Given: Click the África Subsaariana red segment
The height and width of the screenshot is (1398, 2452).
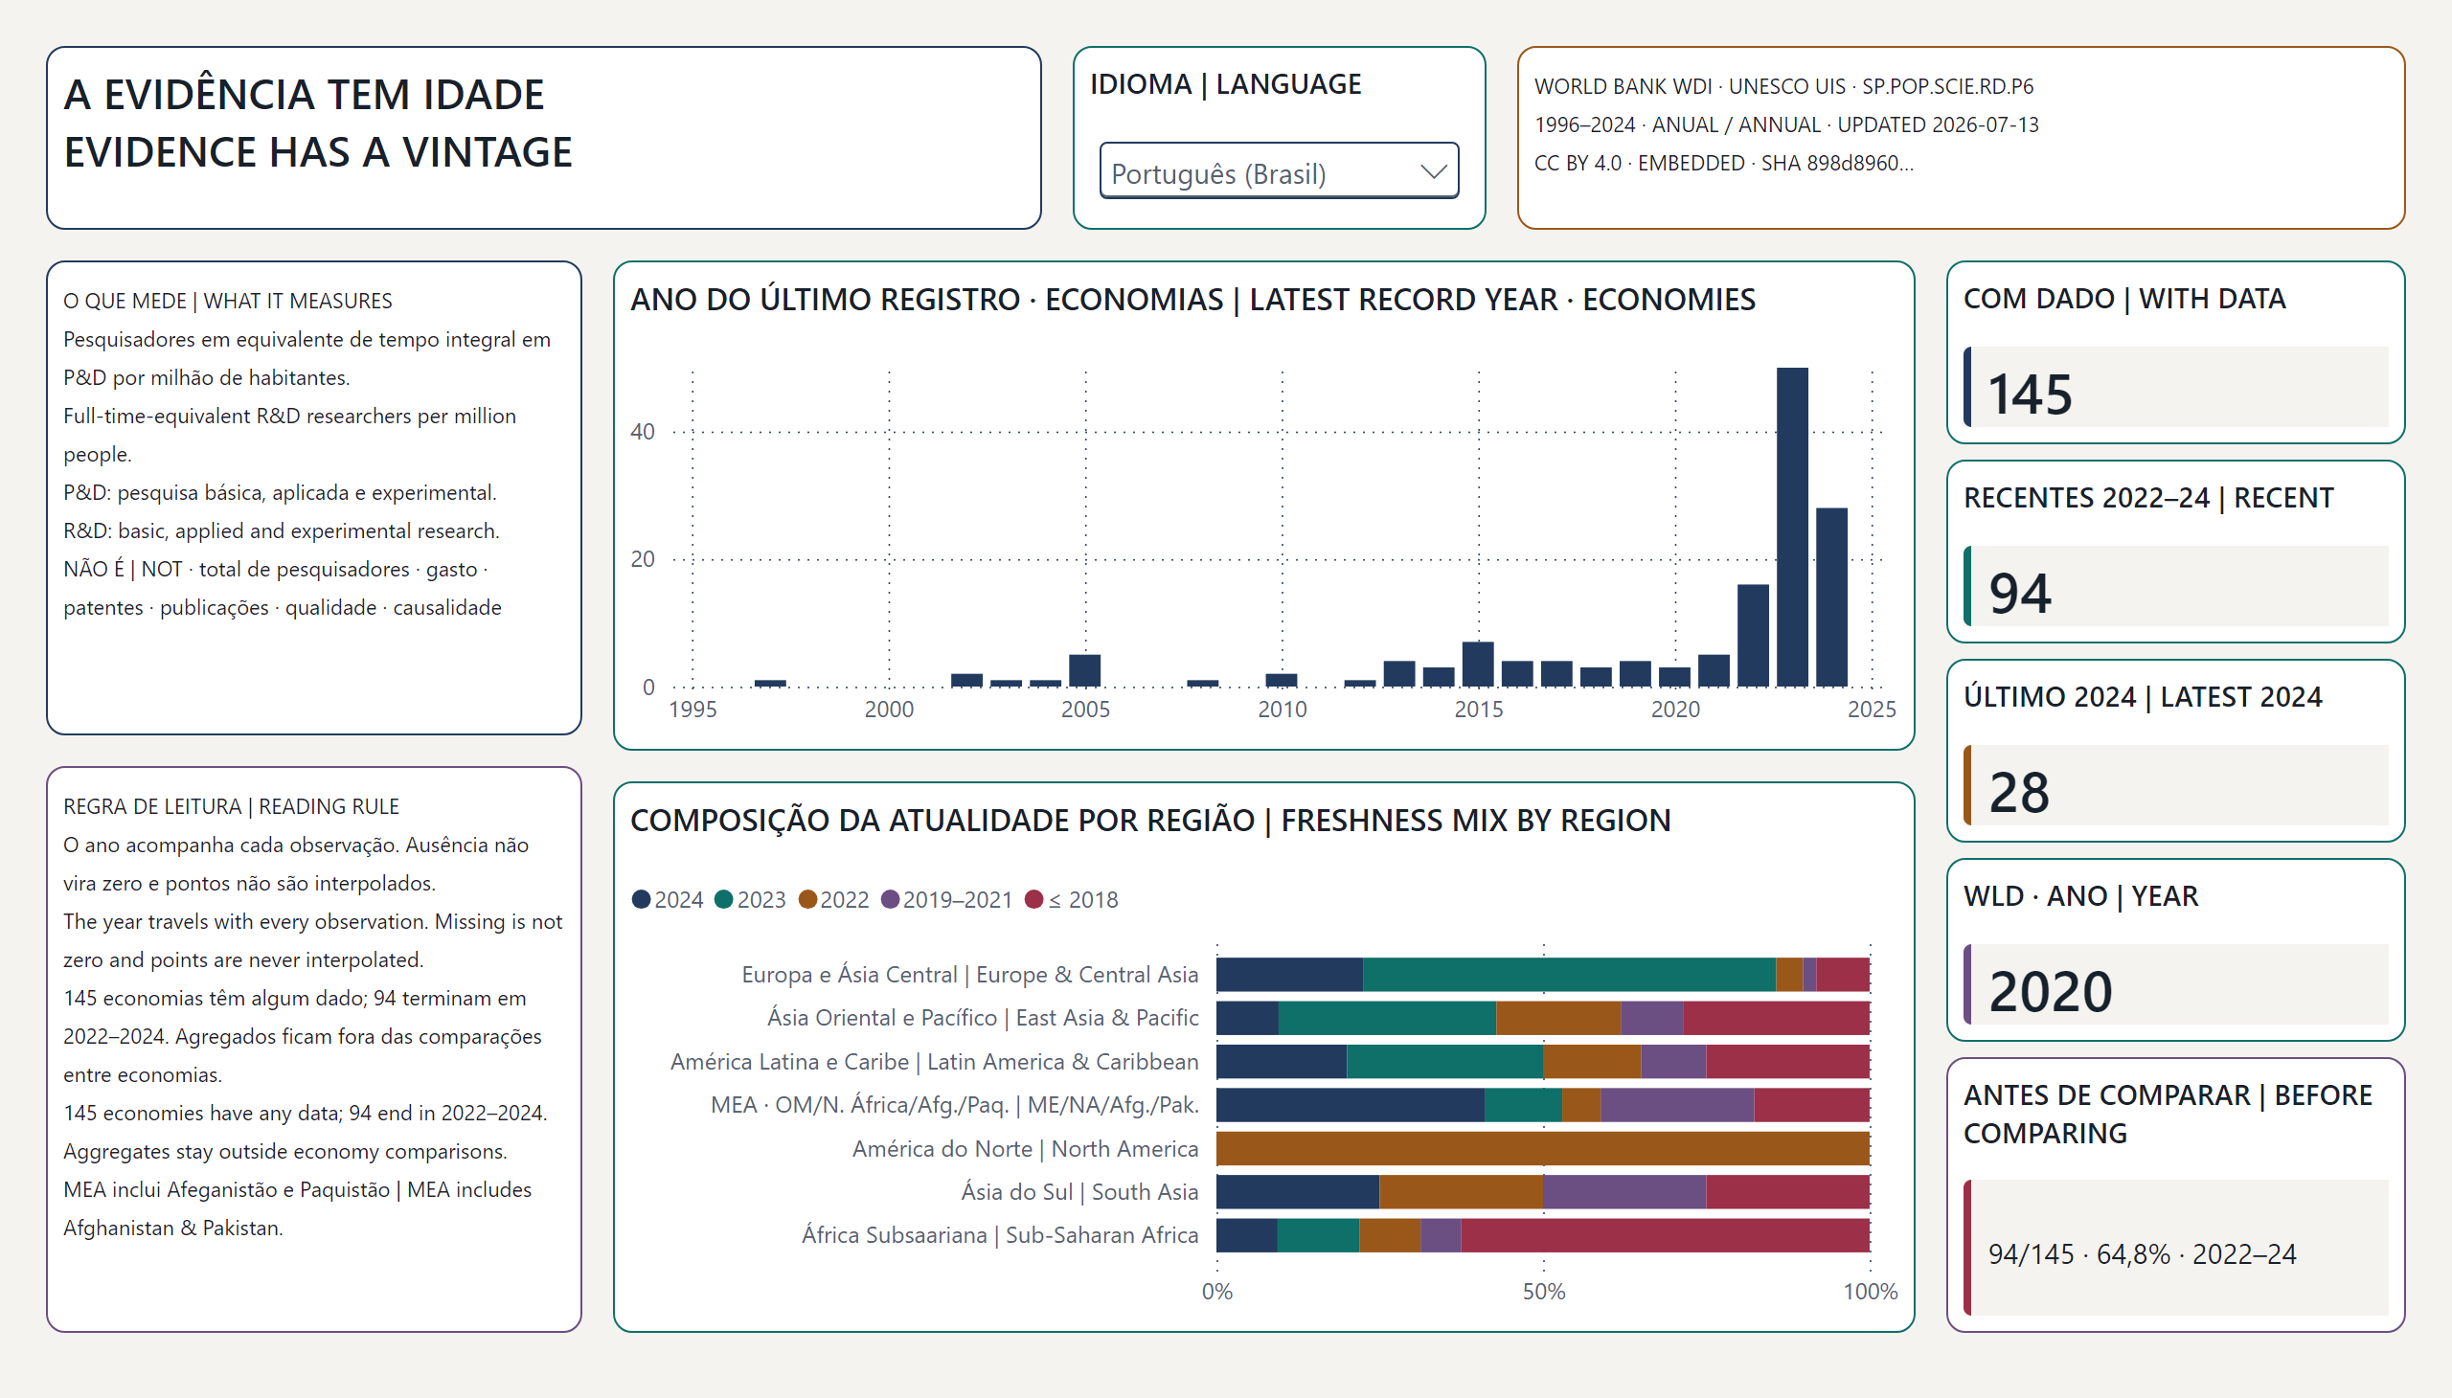Looking at the screenshot, I should coord(1666,1236).
